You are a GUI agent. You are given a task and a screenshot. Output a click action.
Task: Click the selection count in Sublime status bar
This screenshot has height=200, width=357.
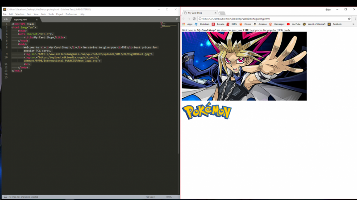click(24, 197)
